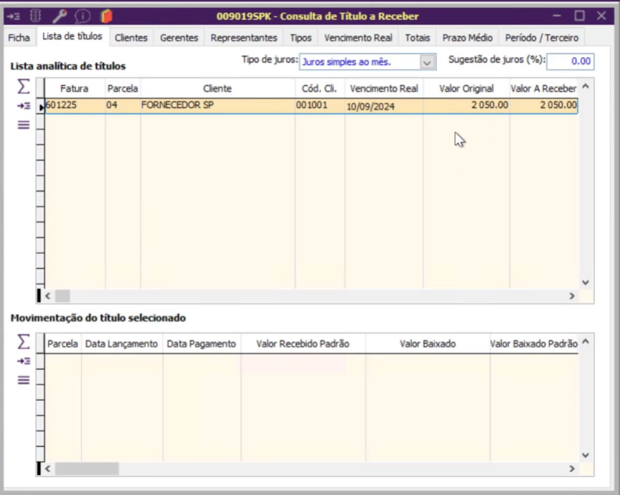This screenshot has width=620, height=495.
Task: Click Movimentação grid scroll up arrow
Action: pos(586,342)
